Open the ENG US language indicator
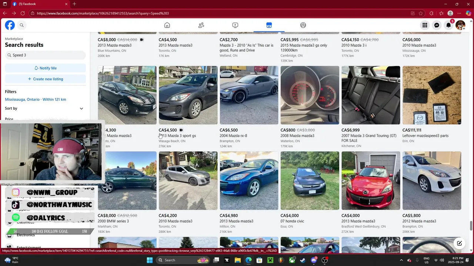The height and width of the screenshot is (266, 474). pyautogui.click(x=427, y=260)
